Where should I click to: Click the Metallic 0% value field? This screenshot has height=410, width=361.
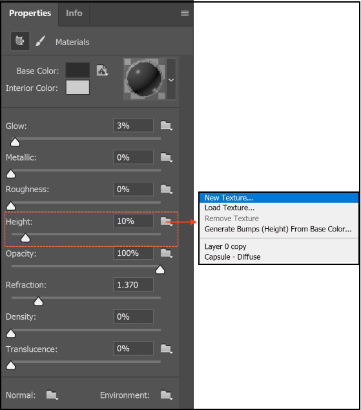pyautogui.click(x=133, y=157)
